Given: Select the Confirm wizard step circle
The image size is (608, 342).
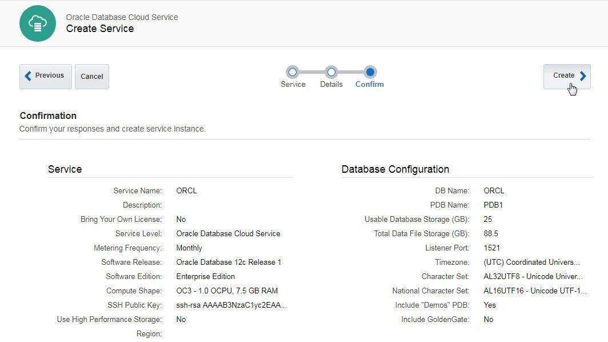Looking at the screenshot, I should (x=370, y=72).
